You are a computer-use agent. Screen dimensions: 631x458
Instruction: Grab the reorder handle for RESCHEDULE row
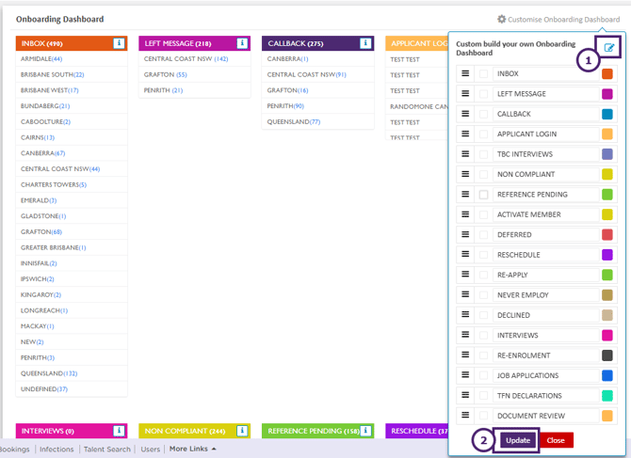[x=465, y=254]
